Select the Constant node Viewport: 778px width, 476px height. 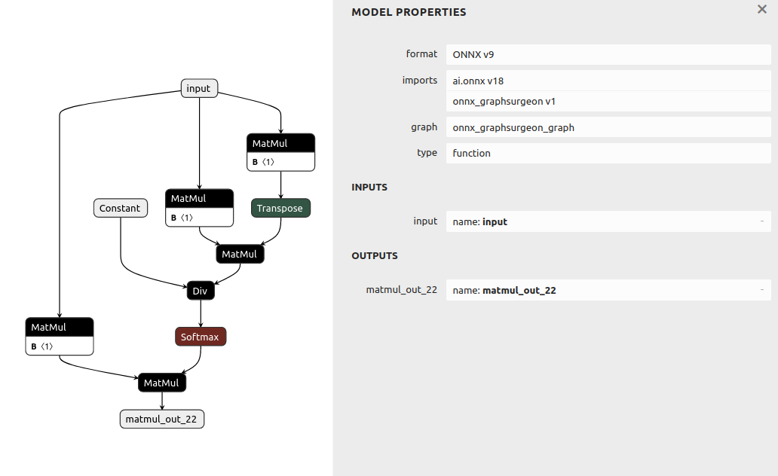(121, 208)
